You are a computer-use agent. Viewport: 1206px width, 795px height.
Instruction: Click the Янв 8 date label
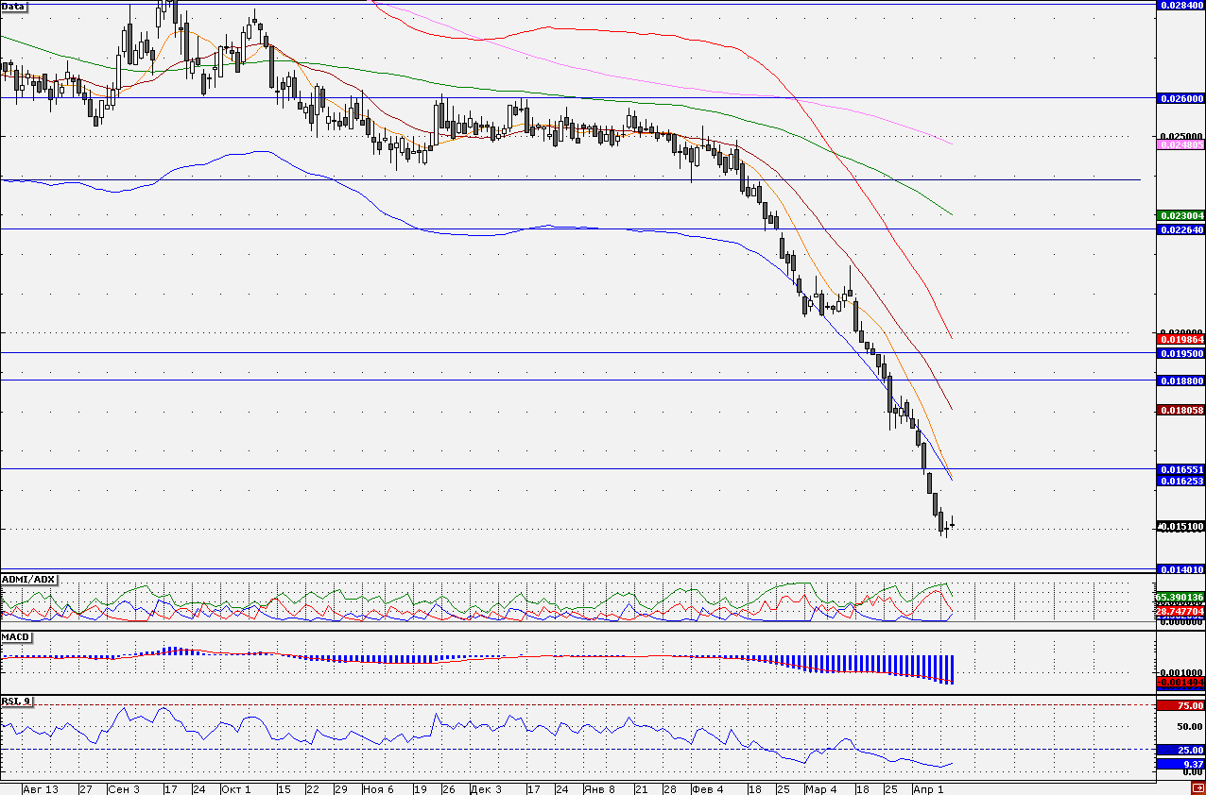[x=599, y=788]
